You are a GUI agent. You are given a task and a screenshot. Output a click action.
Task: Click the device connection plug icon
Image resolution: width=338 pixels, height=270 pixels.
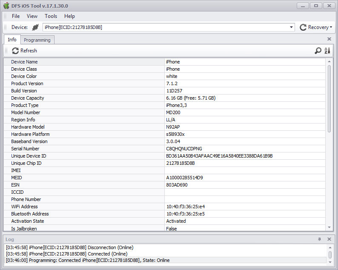coord(36,27)
